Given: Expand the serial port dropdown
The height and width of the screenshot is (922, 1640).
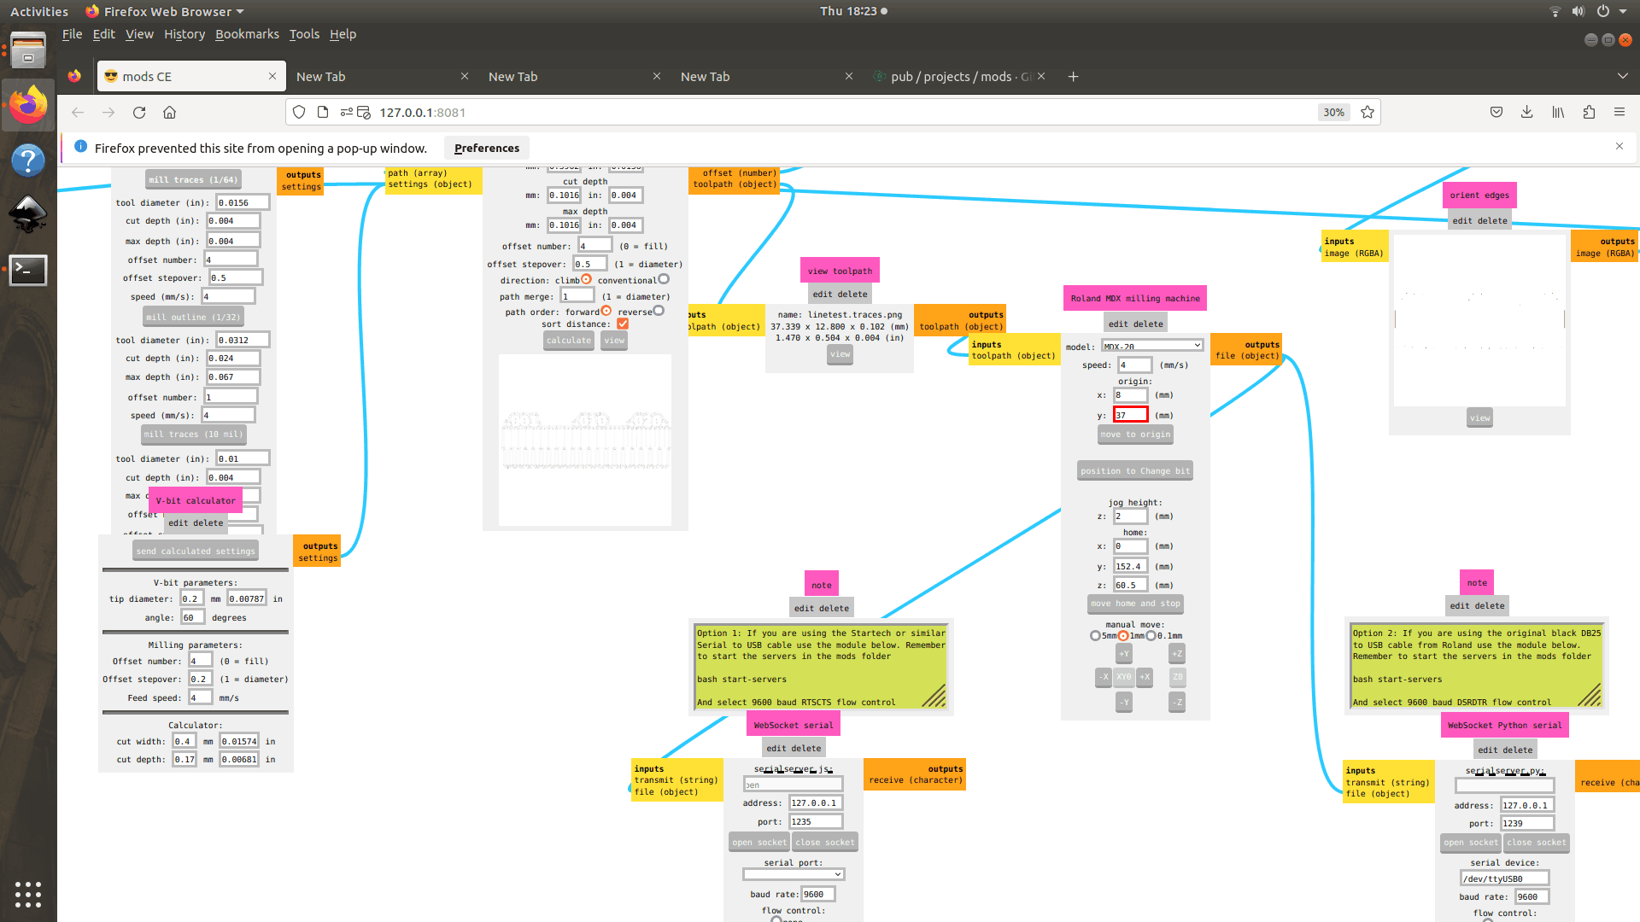Looking at the screenshot, I should (x=793, y=874).
